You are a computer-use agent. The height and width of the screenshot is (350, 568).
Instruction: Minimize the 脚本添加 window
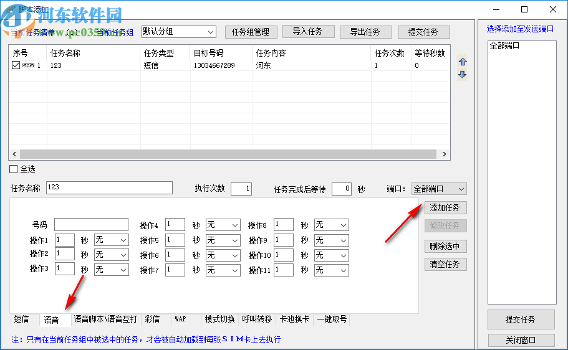click(496, 9)
